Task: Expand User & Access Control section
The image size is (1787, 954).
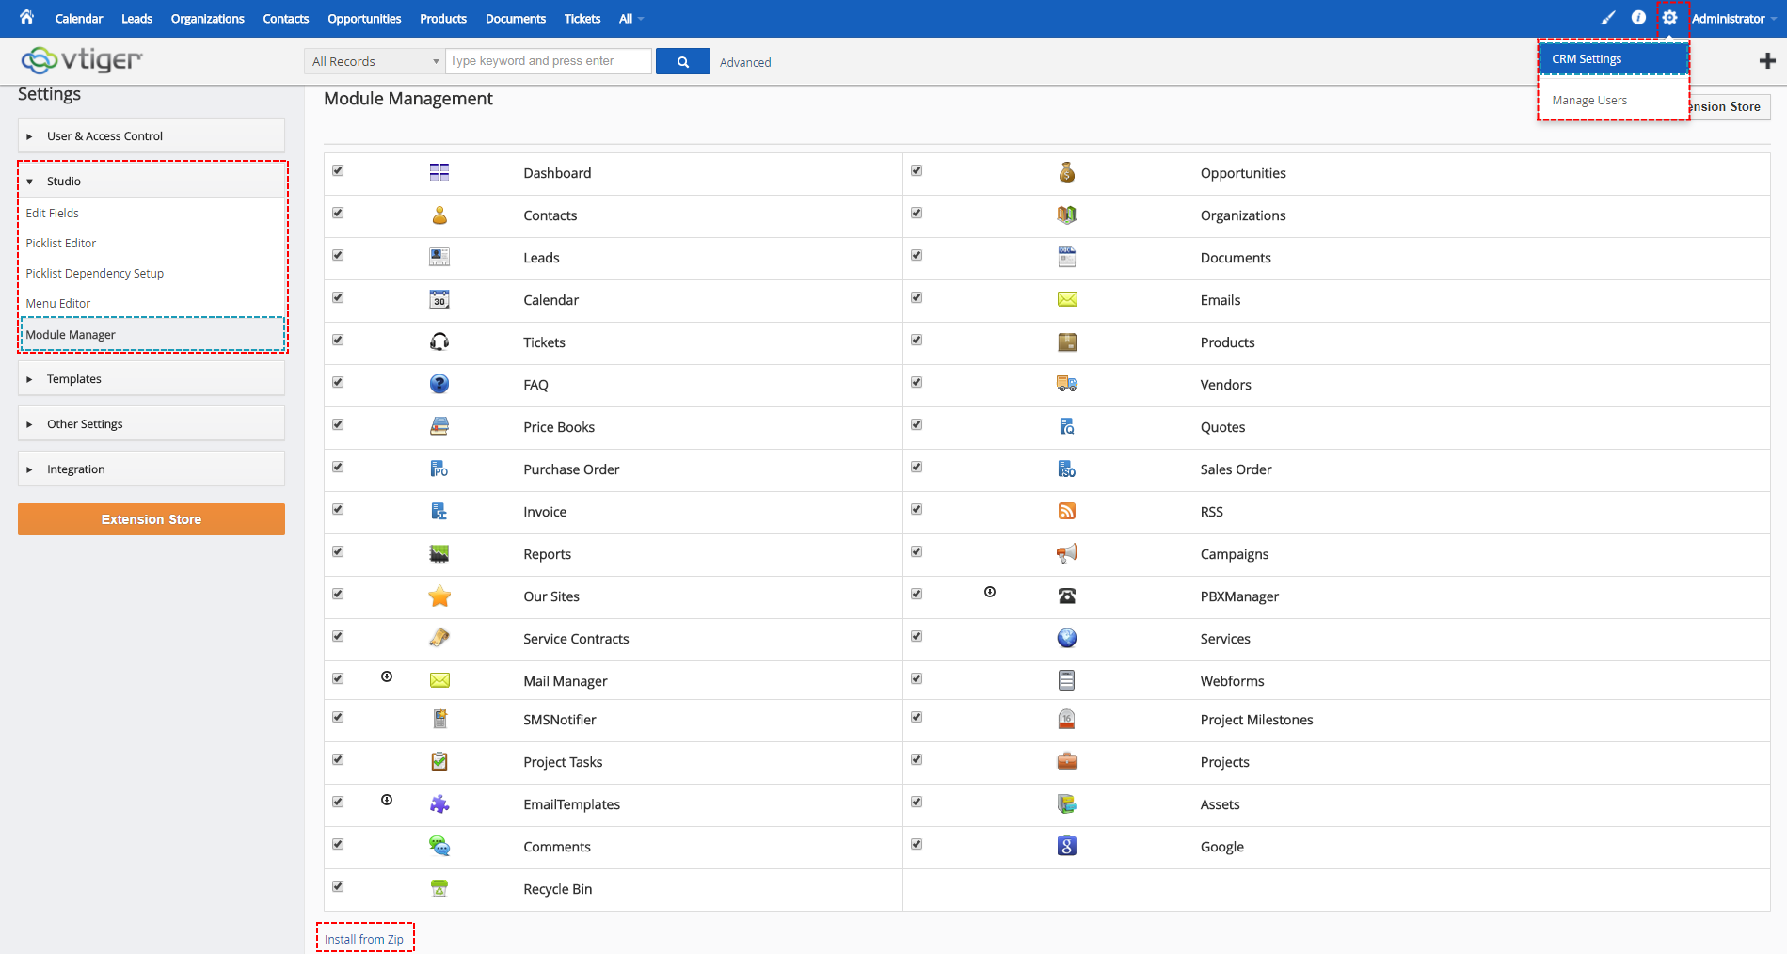Action: (x=152, y=135)
